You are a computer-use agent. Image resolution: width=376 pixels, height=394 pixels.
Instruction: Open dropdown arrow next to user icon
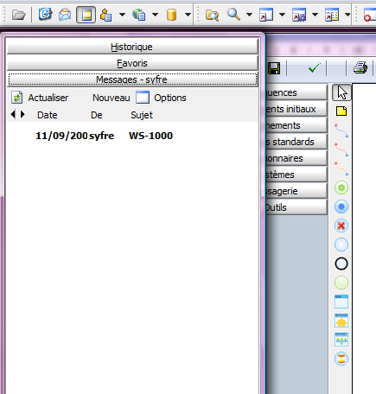[122, 15]
